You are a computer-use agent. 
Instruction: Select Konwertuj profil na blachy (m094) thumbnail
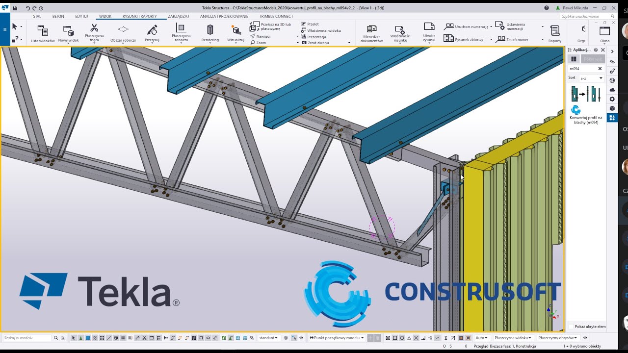(586, 94)
